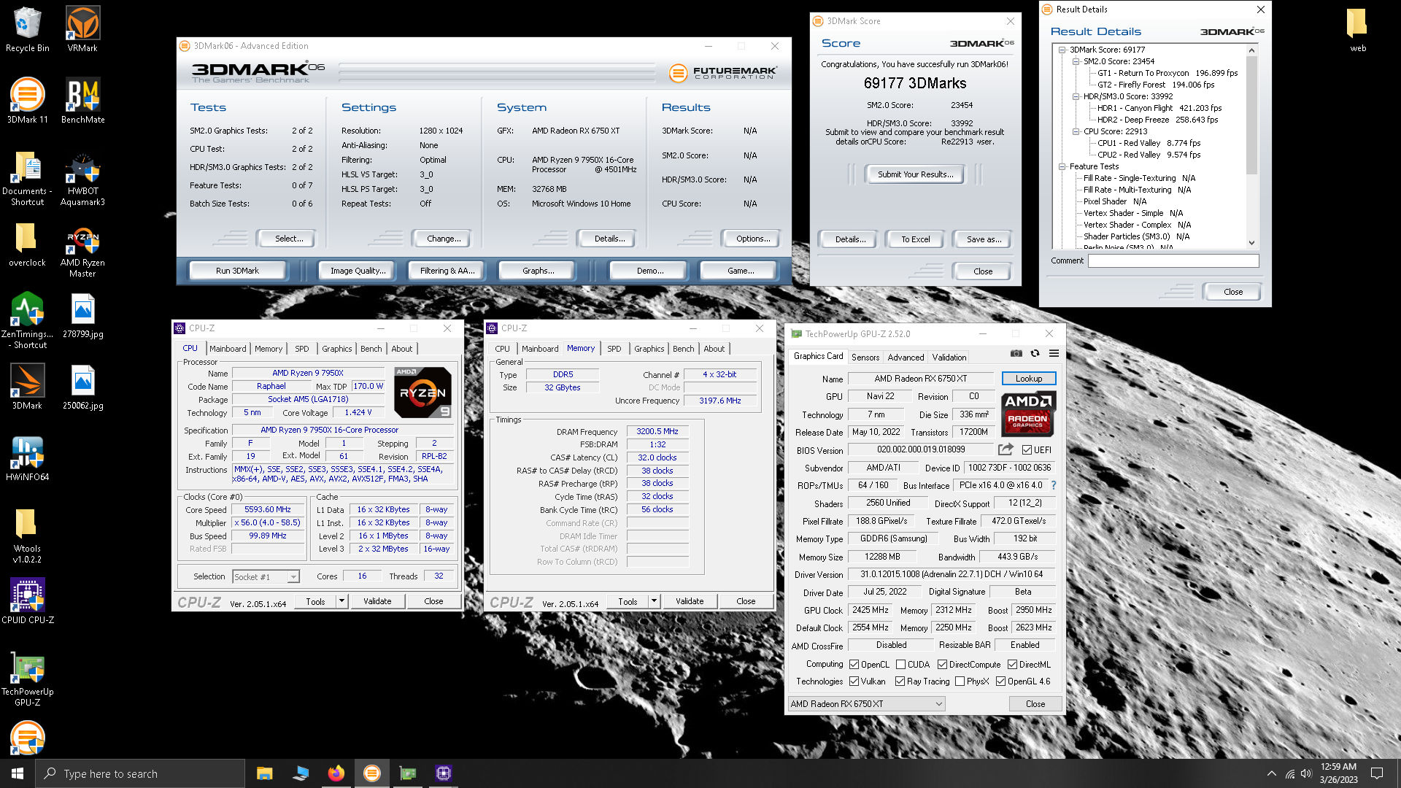This screenshot has width=1401, height=788.
Task: Collapse the Feature Tests tree node
Action: click(x=1063, y=167)
